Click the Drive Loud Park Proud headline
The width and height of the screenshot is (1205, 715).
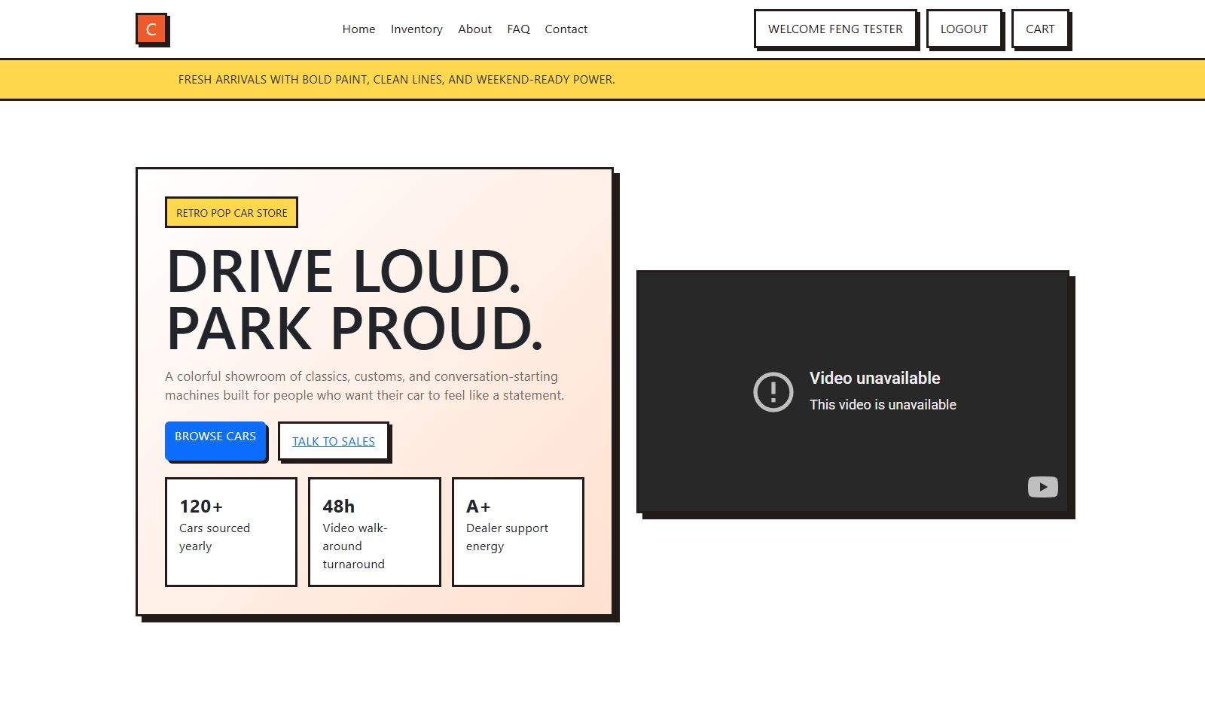tap(354, 300)
